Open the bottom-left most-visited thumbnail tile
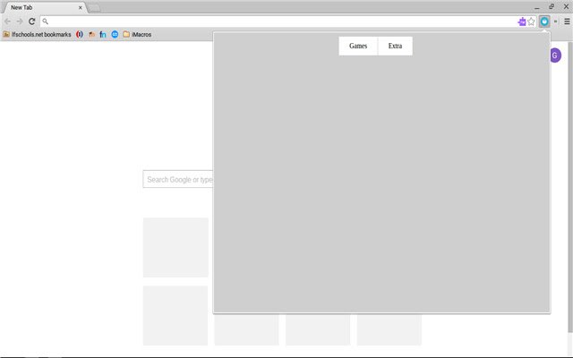This screenshot has width=573, height=358. click(x=175, y=316)
